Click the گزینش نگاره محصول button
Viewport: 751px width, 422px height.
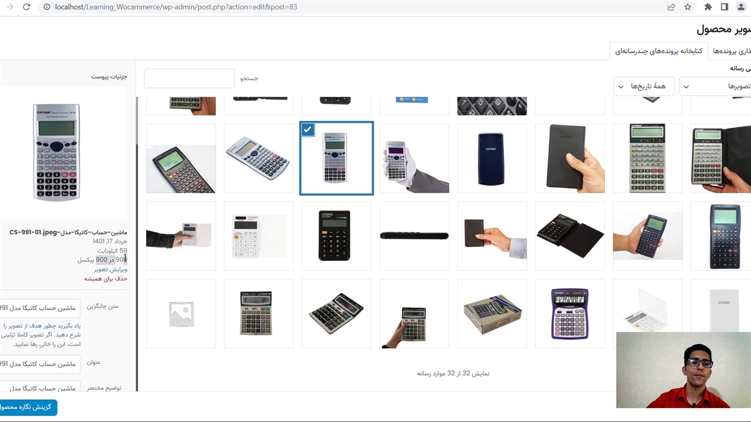pos(28,407)
